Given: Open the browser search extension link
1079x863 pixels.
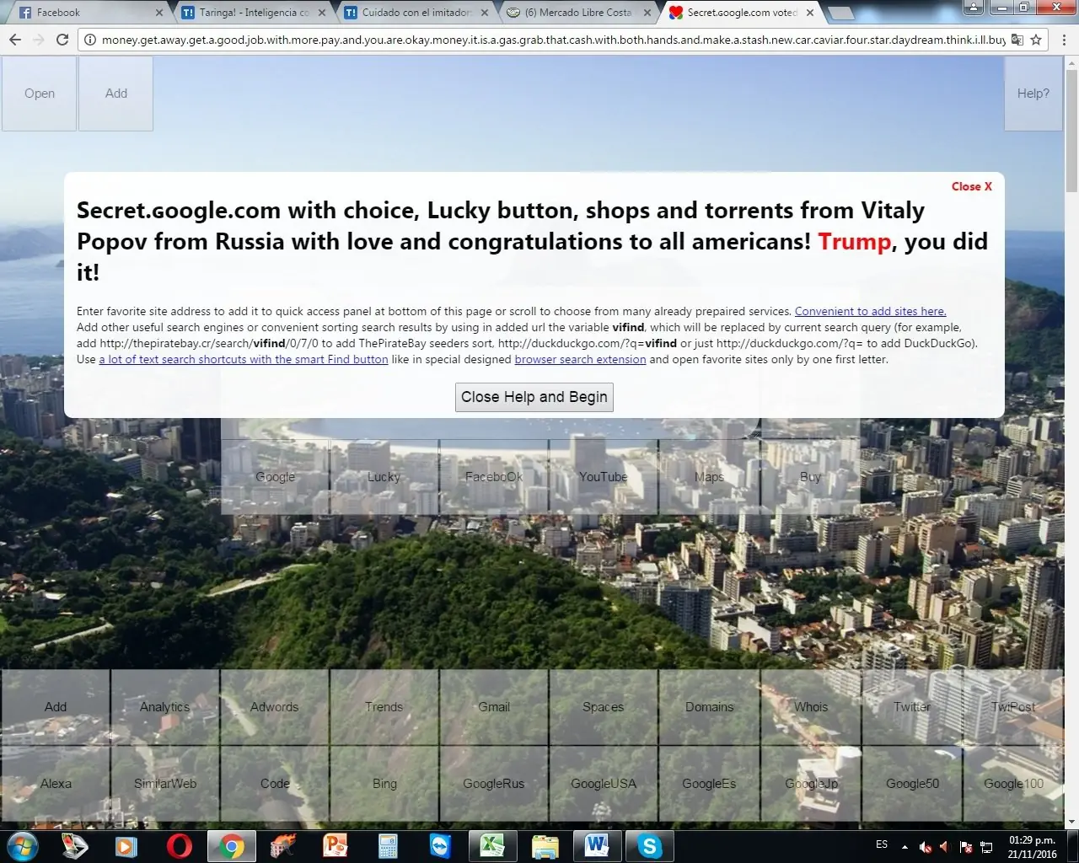Looking at the screenshot, I should 581,359.
